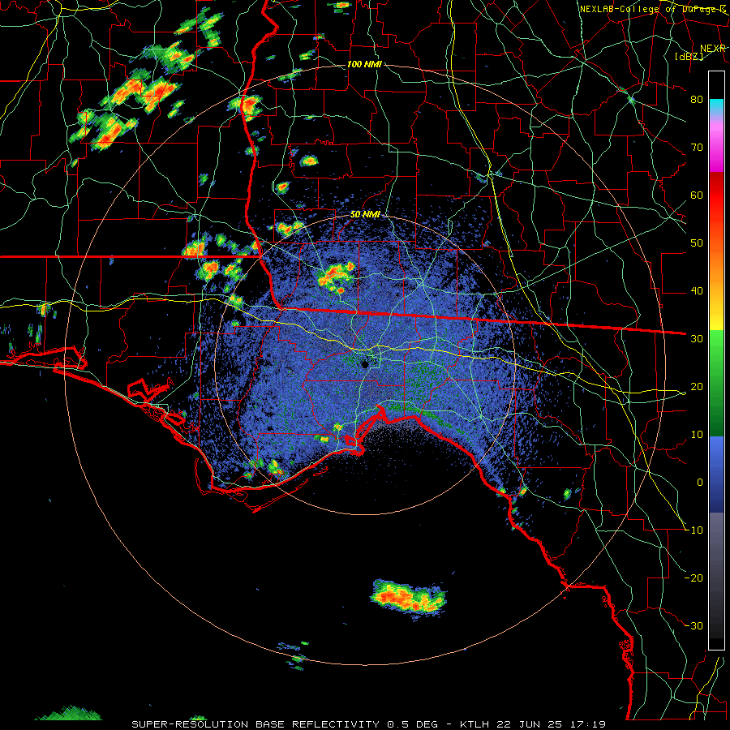The width and height of the screenshot is (730, 730).
Task: Click the 50 value on dBZ scale
Action: point(697,243)
